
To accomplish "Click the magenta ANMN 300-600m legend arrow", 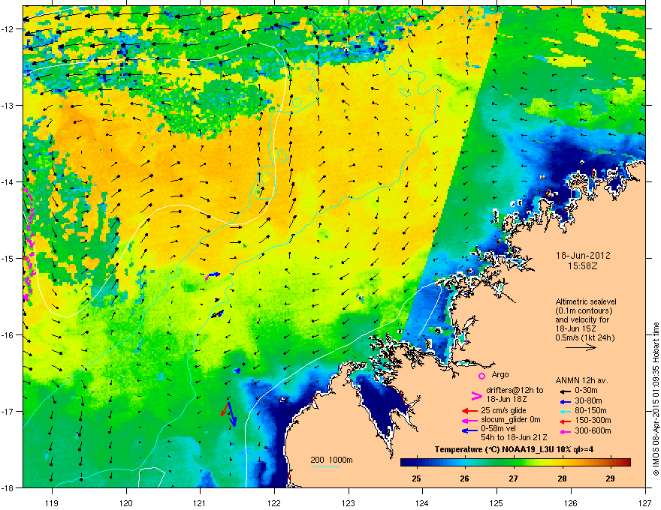I will (x=566, y=431).
